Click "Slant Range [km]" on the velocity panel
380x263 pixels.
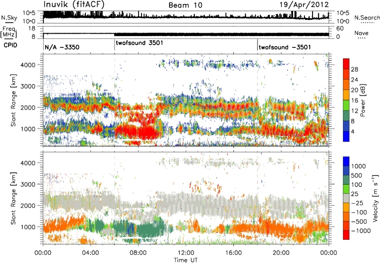pyautogui.click(x=13, y=198)
